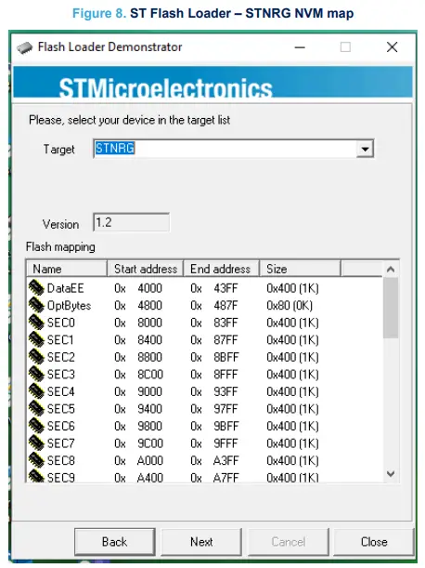
Task: Click the flash mapping scrollbar thumb
Action: click(x=391, y=308)
